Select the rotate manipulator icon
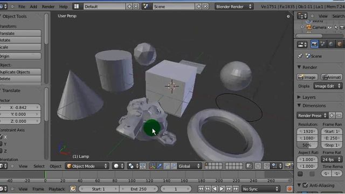 click(167, 166)
